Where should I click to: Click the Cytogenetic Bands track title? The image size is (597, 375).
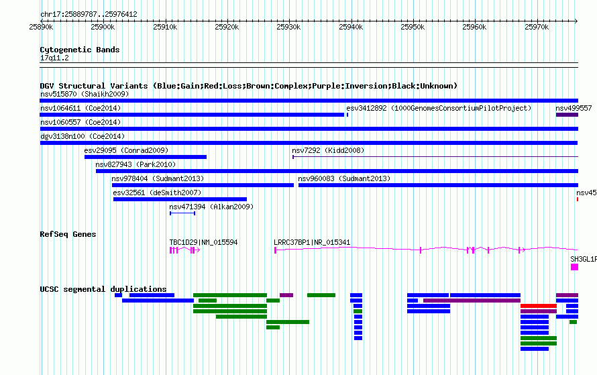tap(80, 50)
